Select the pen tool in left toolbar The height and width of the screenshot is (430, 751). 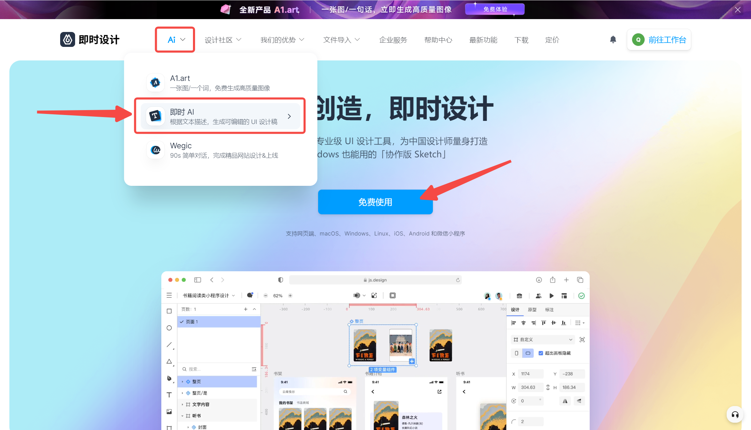coord(169,378)
